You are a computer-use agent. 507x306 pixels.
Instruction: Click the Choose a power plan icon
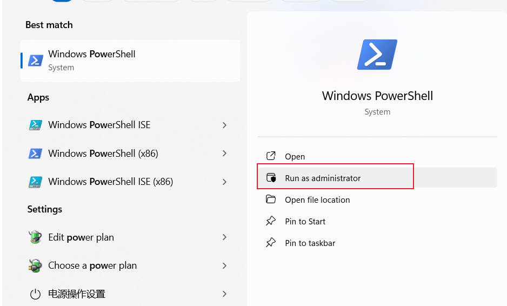pos(36,265)
